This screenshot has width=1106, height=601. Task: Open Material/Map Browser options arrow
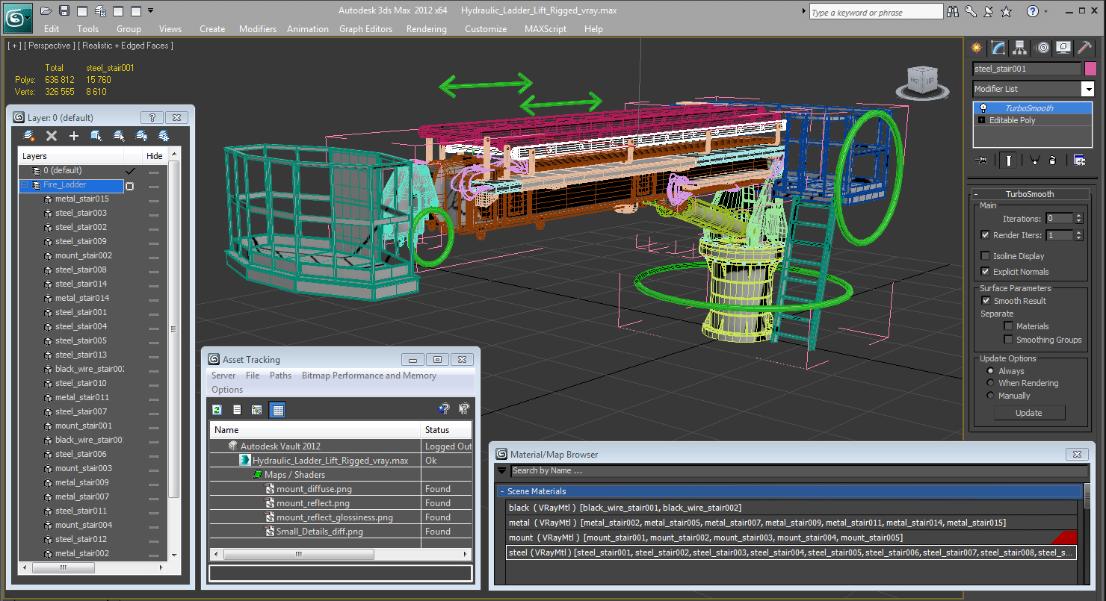[x=501, y=471]
